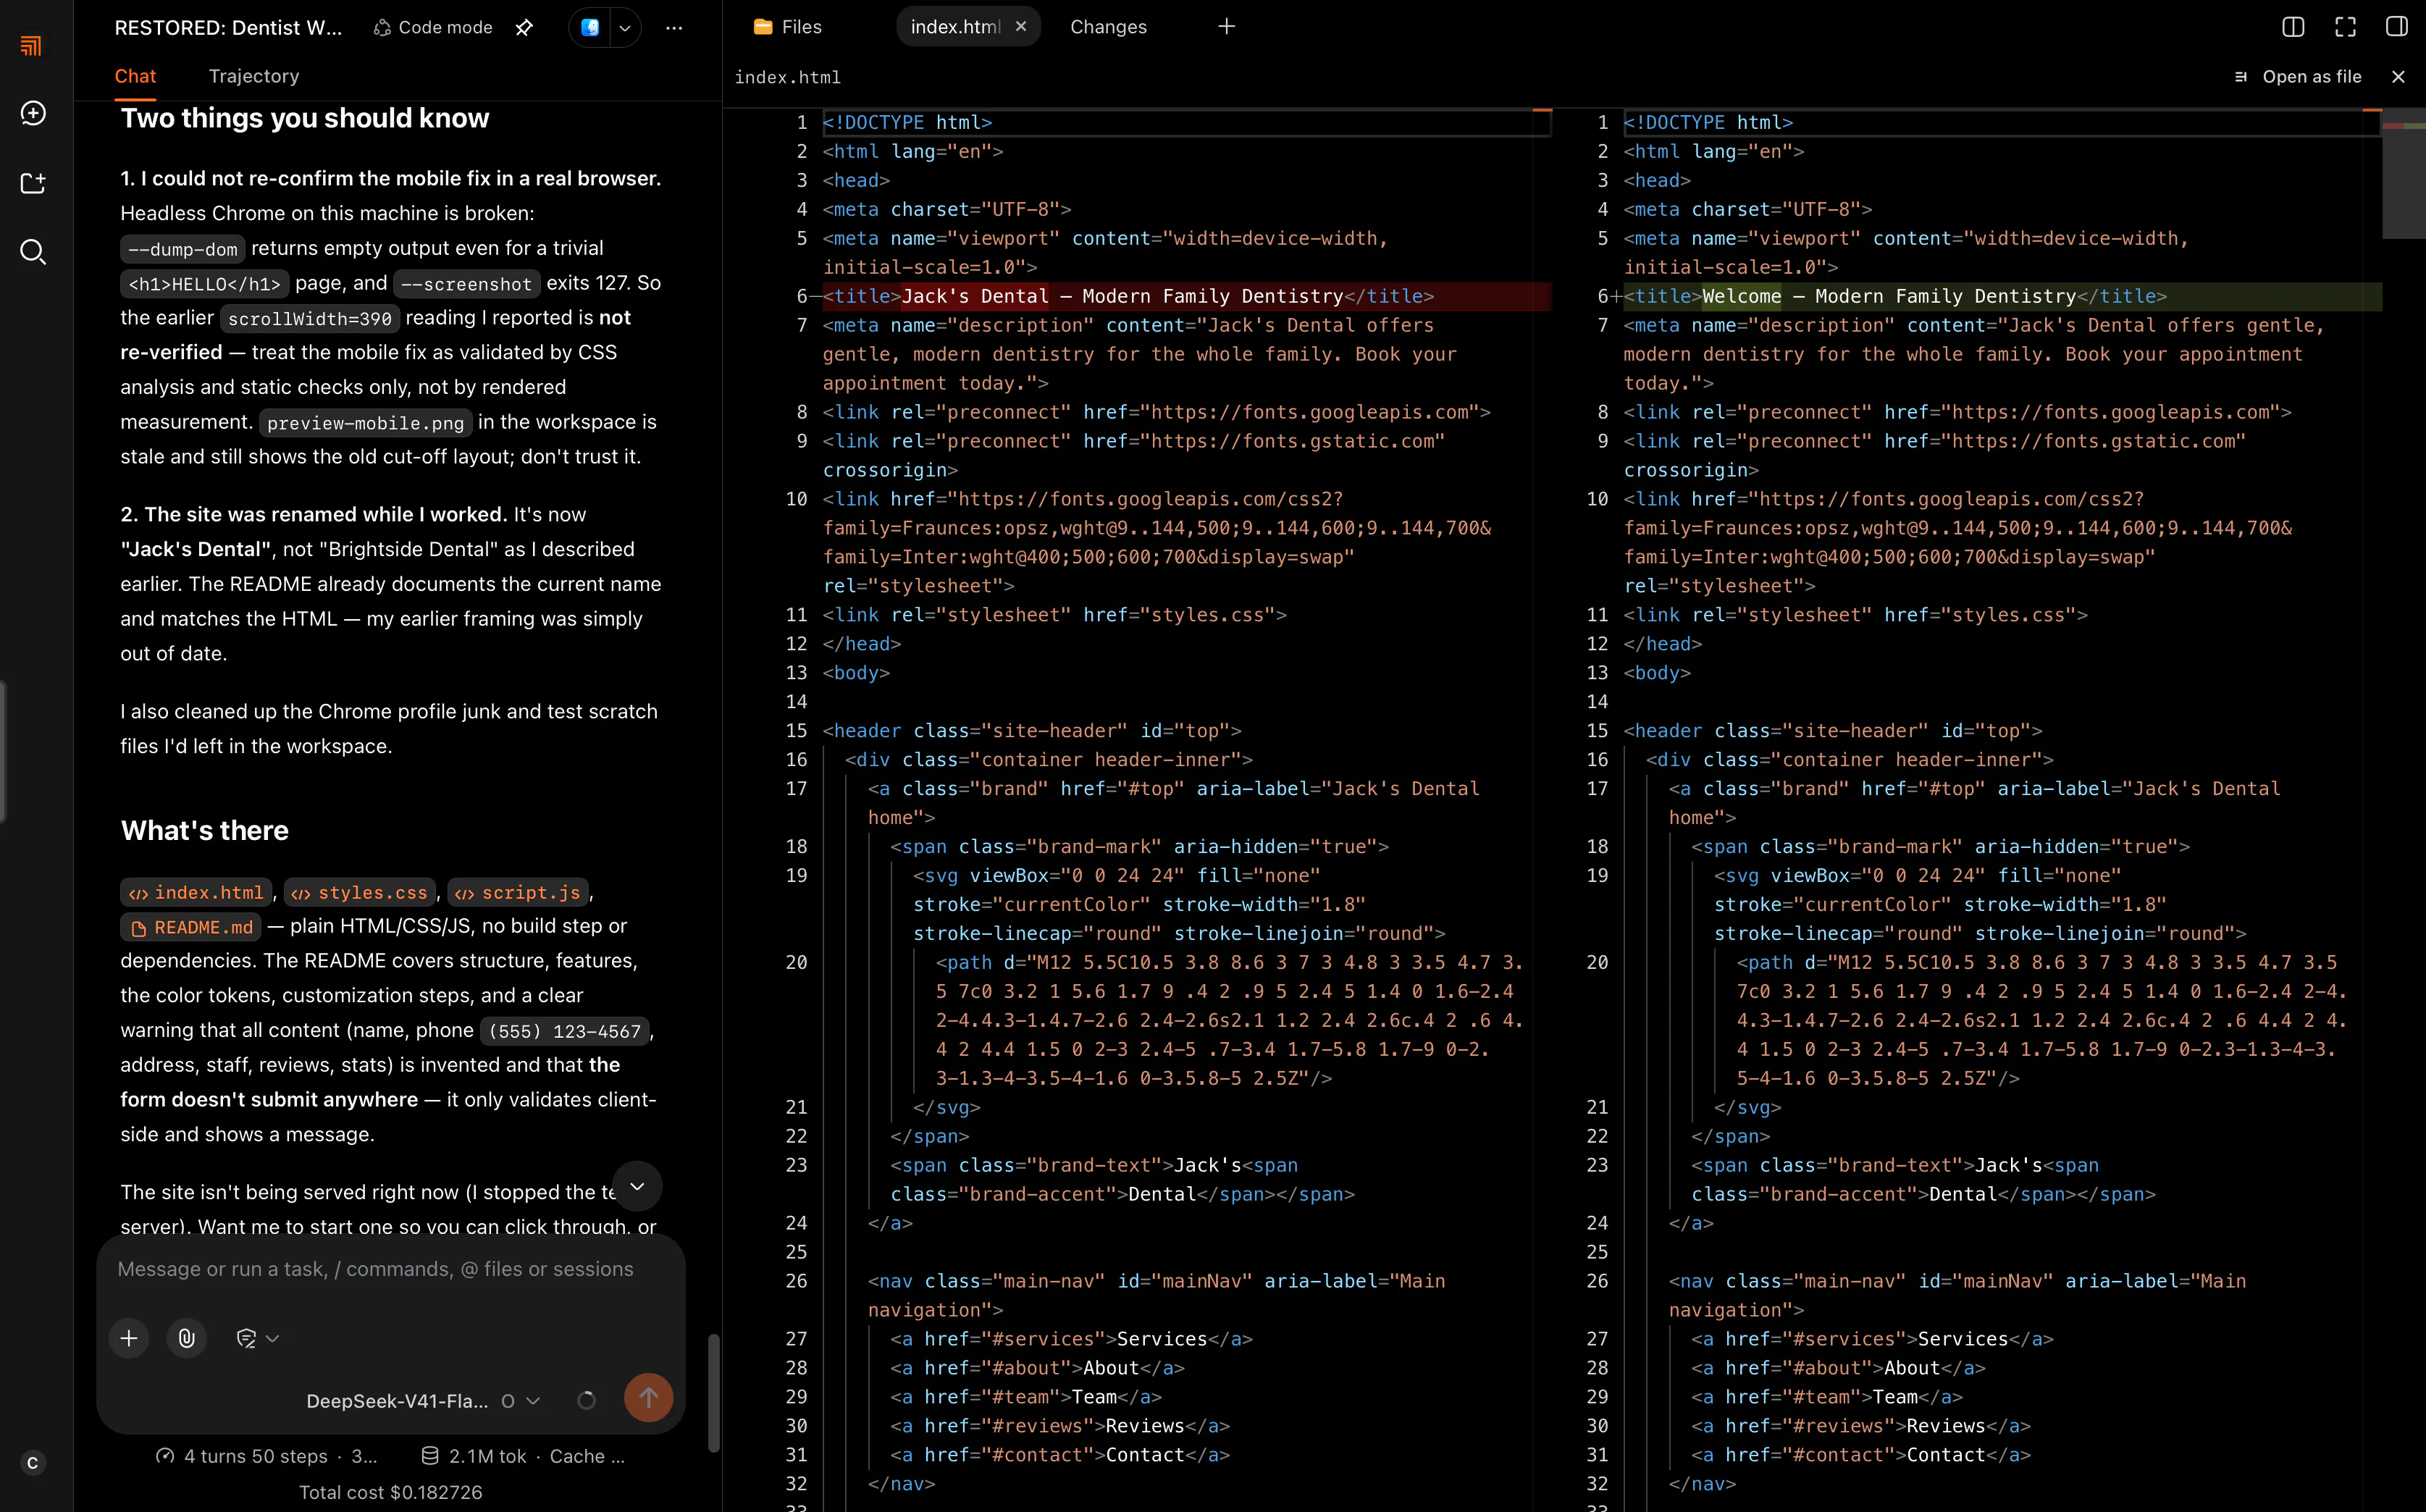Viewport: 2426px width, 1512px height.
Task: Attach a file with the paperclip icon
Action: pos(187,1338)
